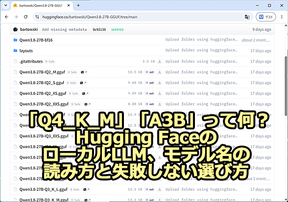Click '9 days ago' commit timestamp
Screen dimensions: 288x202
pos(262,29)
